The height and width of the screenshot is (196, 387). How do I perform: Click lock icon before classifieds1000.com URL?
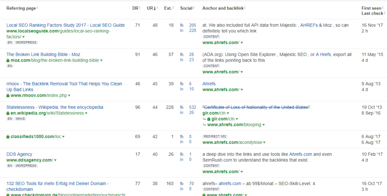[8, 137]
